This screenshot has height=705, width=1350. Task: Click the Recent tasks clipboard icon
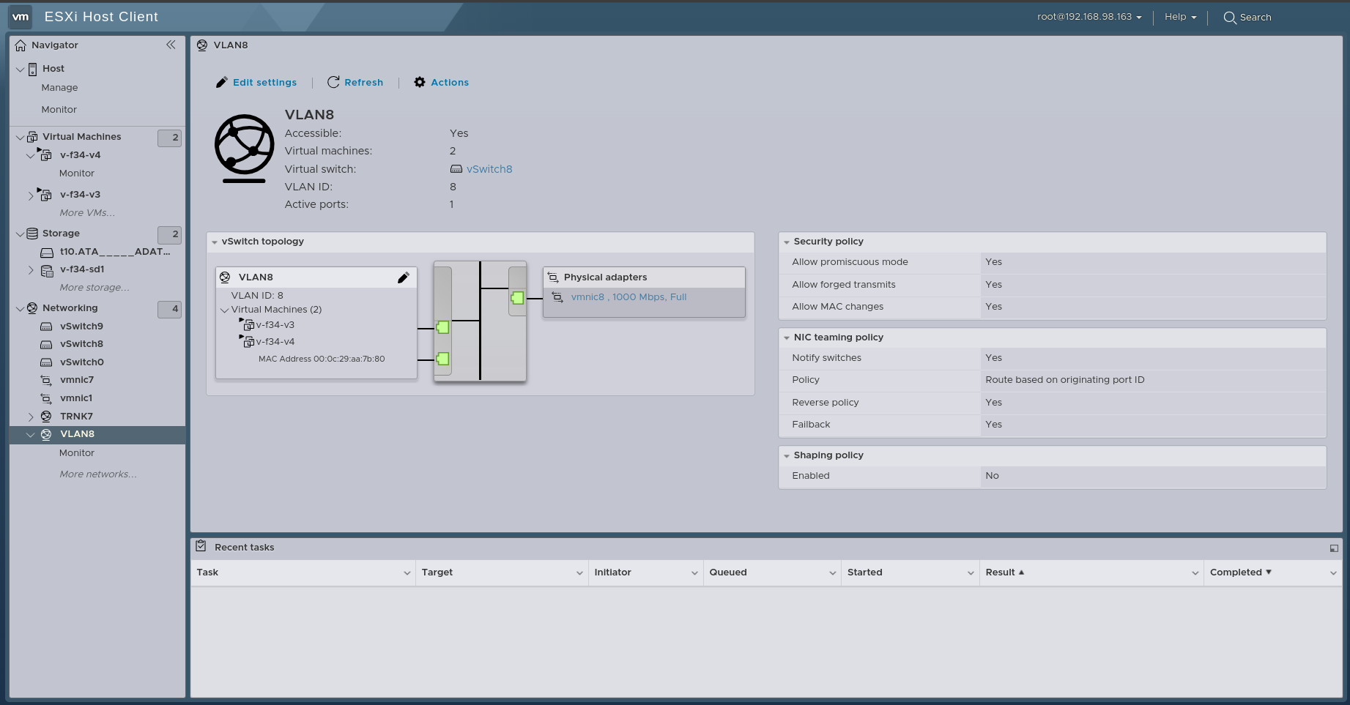coord(201,546)
